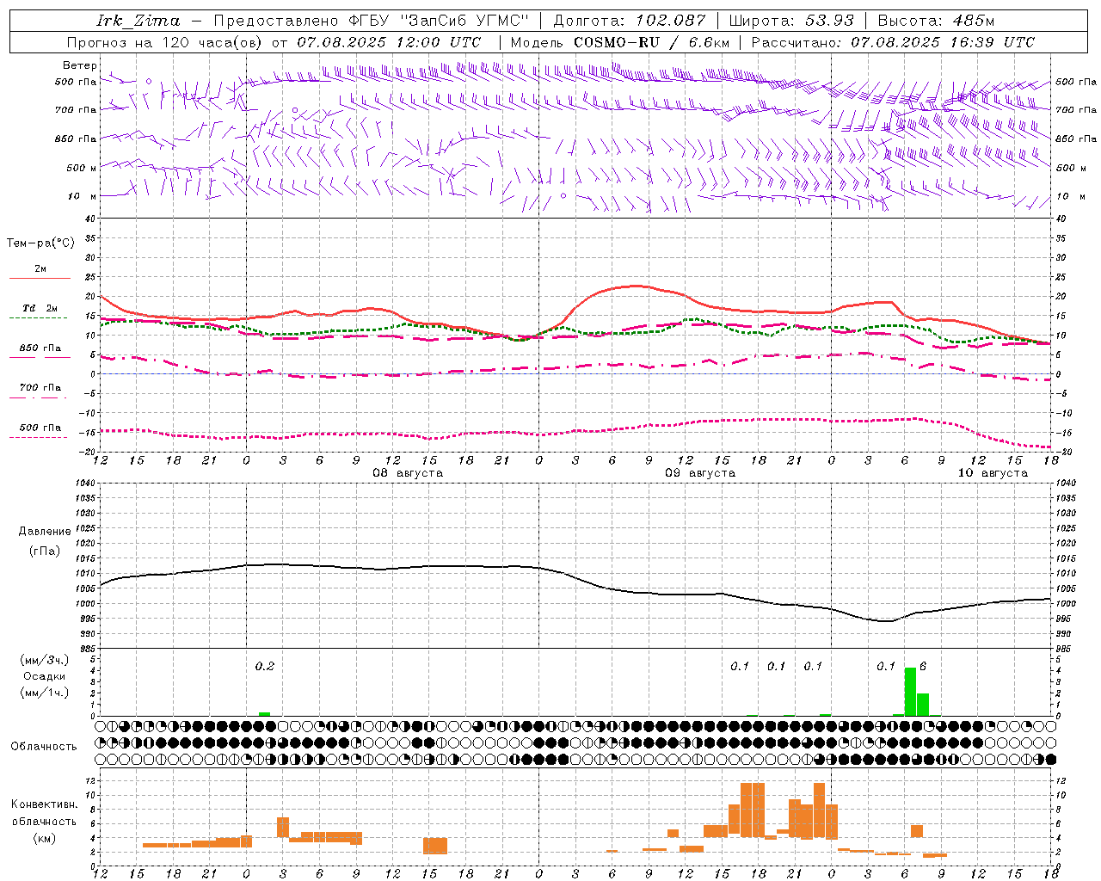Click the Рассчитано: 07.08.2025 16:39 UTC timestamp
Image resolution: width=1101 pixels, height=881 pixels.
[893, 42]
